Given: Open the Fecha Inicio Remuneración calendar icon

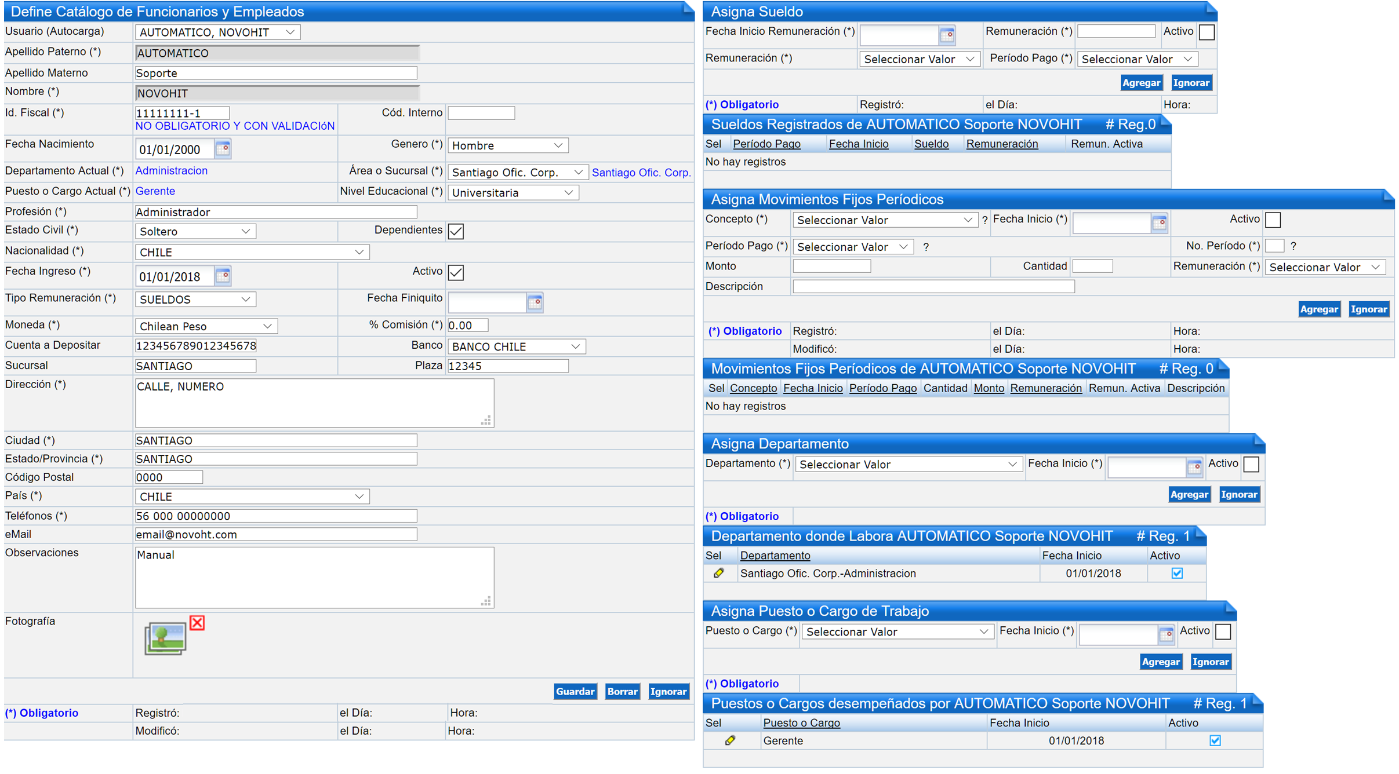Looking at the screenshot, I should [x=947, y=35].
